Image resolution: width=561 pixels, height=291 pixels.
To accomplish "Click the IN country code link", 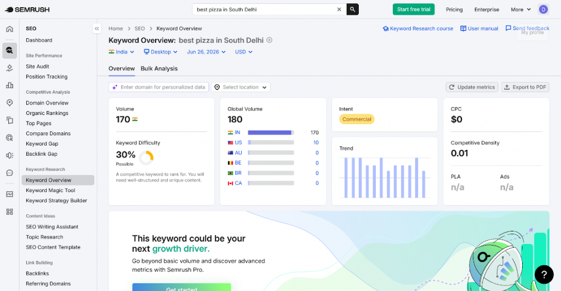I will click(237, 132).
